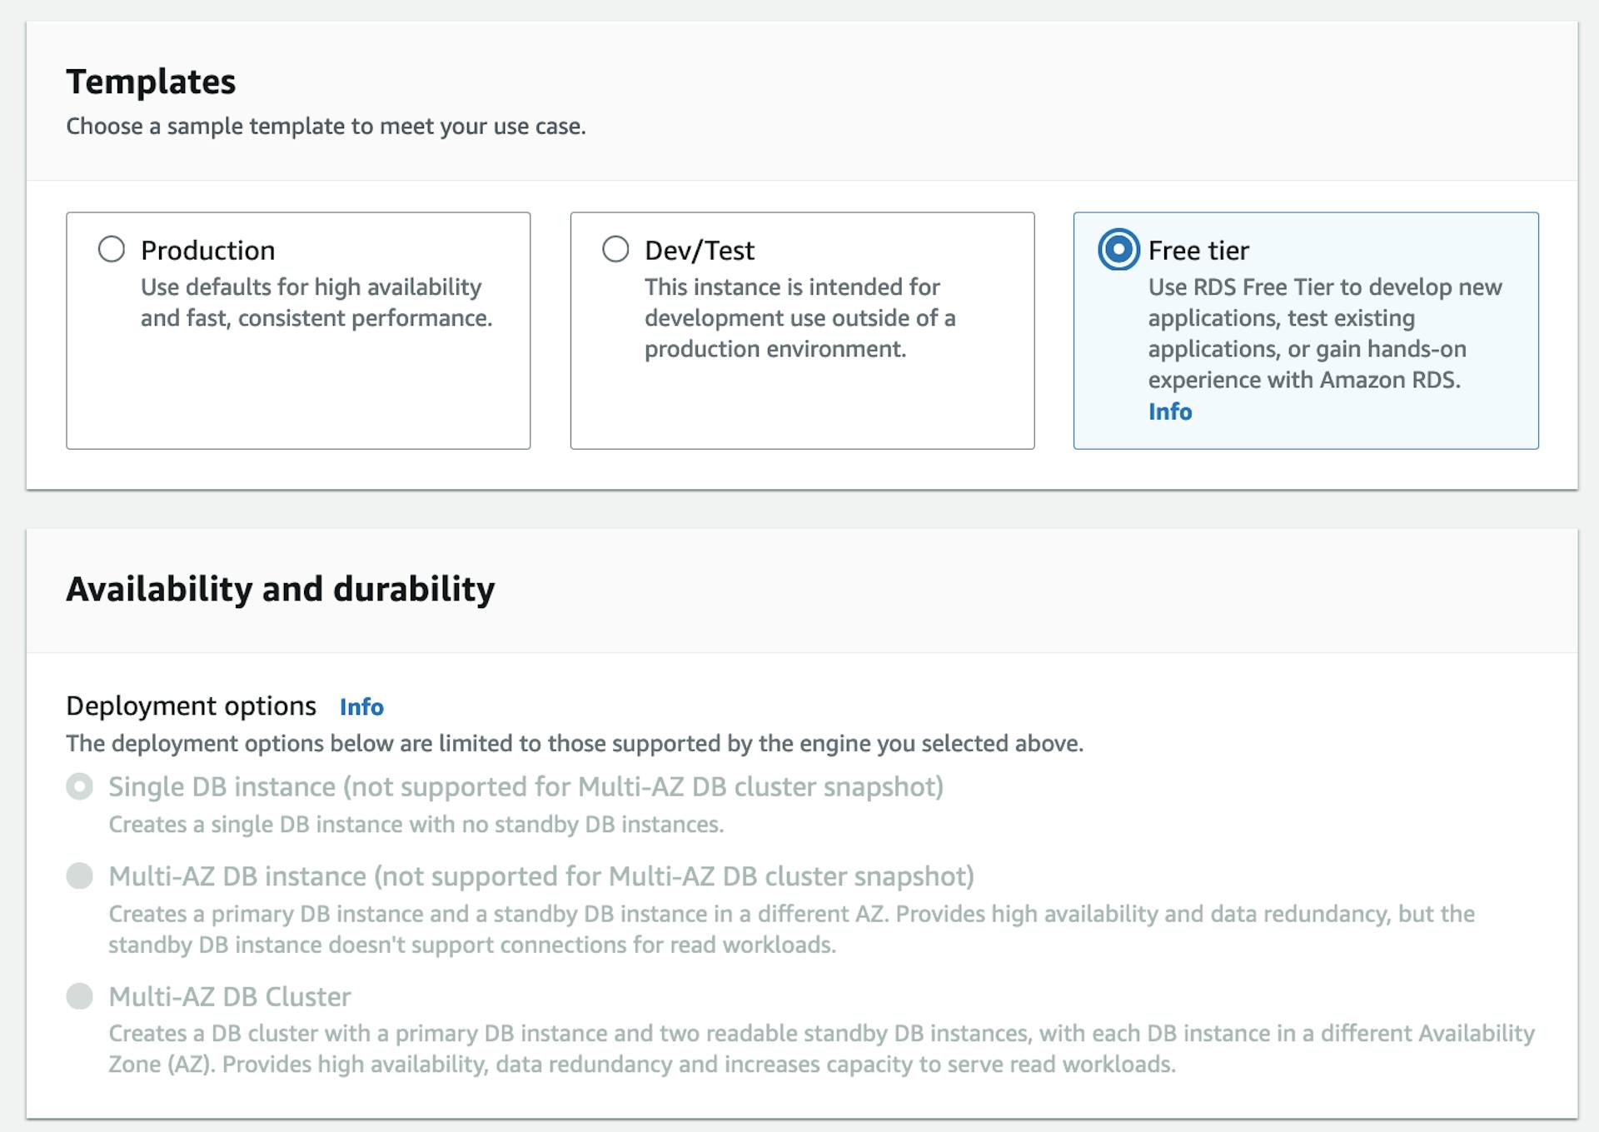
Task: Select the Free tier radio button
Action: [1119, 249]
